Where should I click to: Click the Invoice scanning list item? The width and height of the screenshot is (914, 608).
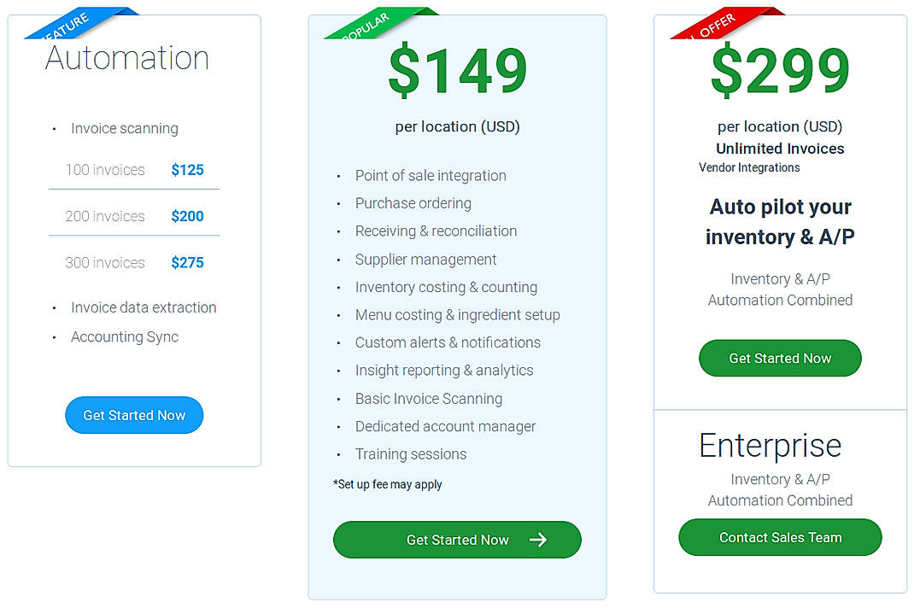[x=124, y=128]
